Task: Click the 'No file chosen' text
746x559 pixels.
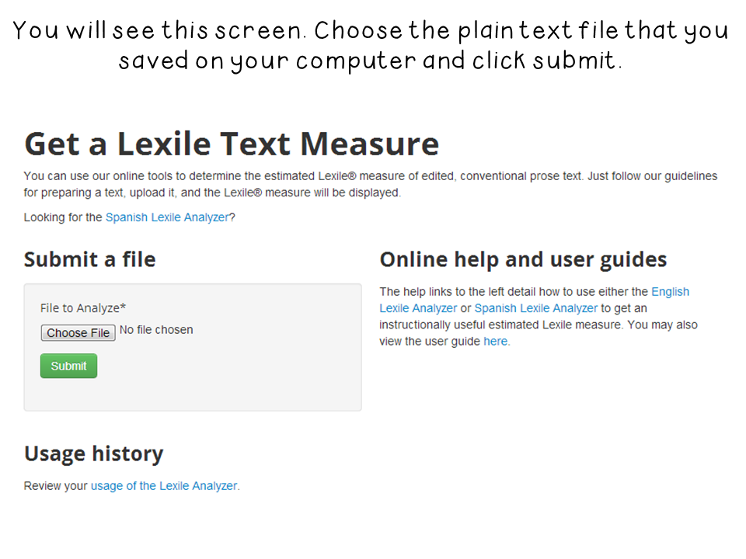Action: pos(156,330)
